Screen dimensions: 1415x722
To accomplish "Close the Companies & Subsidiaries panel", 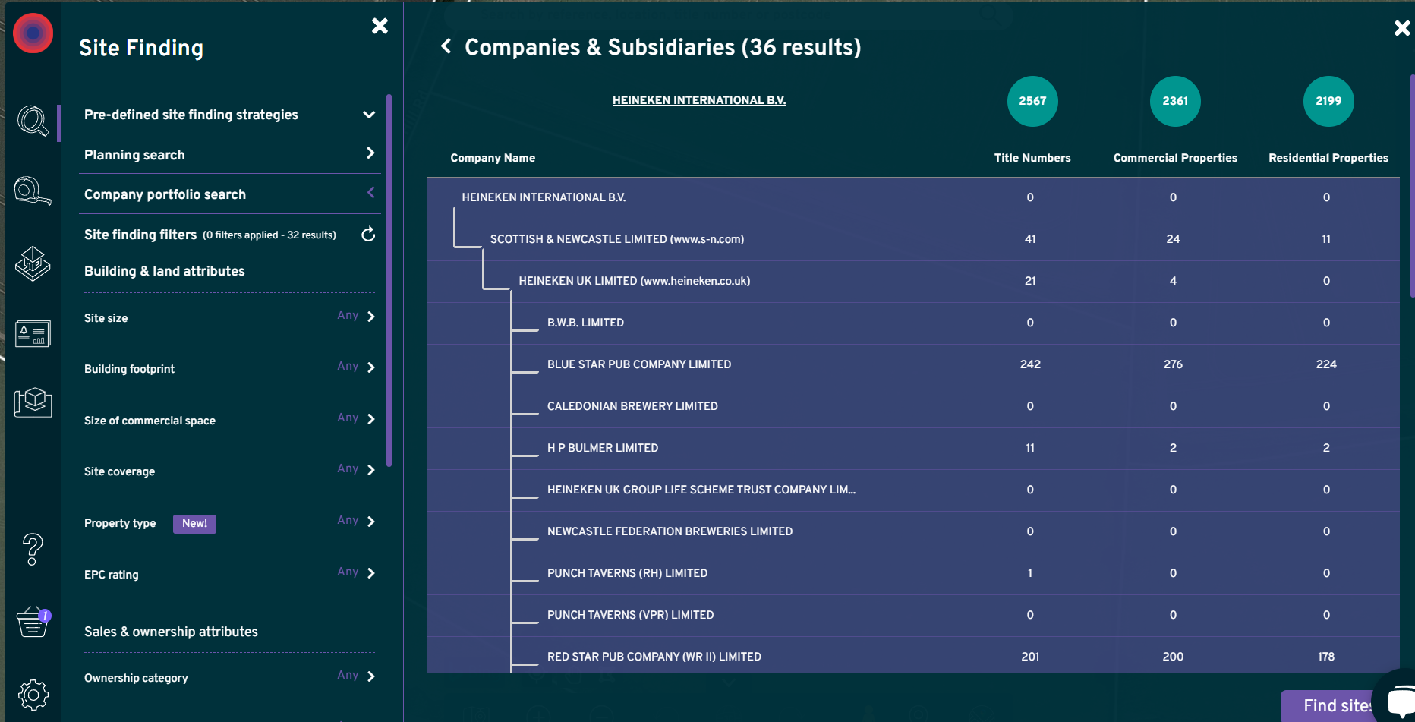I will coord(1402,28).
